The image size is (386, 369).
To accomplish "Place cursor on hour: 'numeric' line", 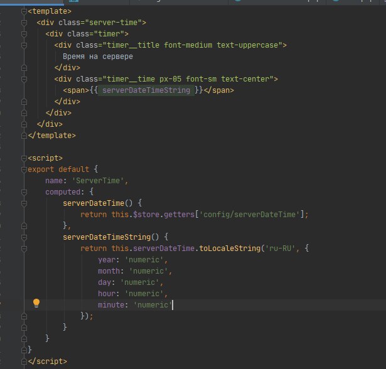I will click(x=132, y=294).
